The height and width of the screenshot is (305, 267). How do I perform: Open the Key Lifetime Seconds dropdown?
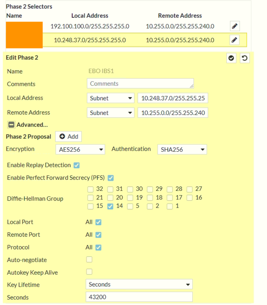(139, 284)
